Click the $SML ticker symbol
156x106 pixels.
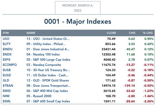click(7, 101)
